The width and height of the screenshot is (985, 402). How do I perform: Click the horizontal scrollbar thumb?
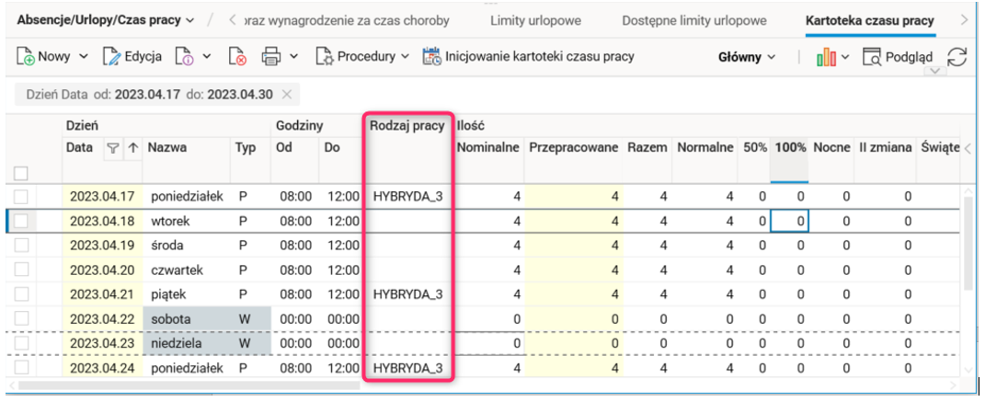coord(189,385)
